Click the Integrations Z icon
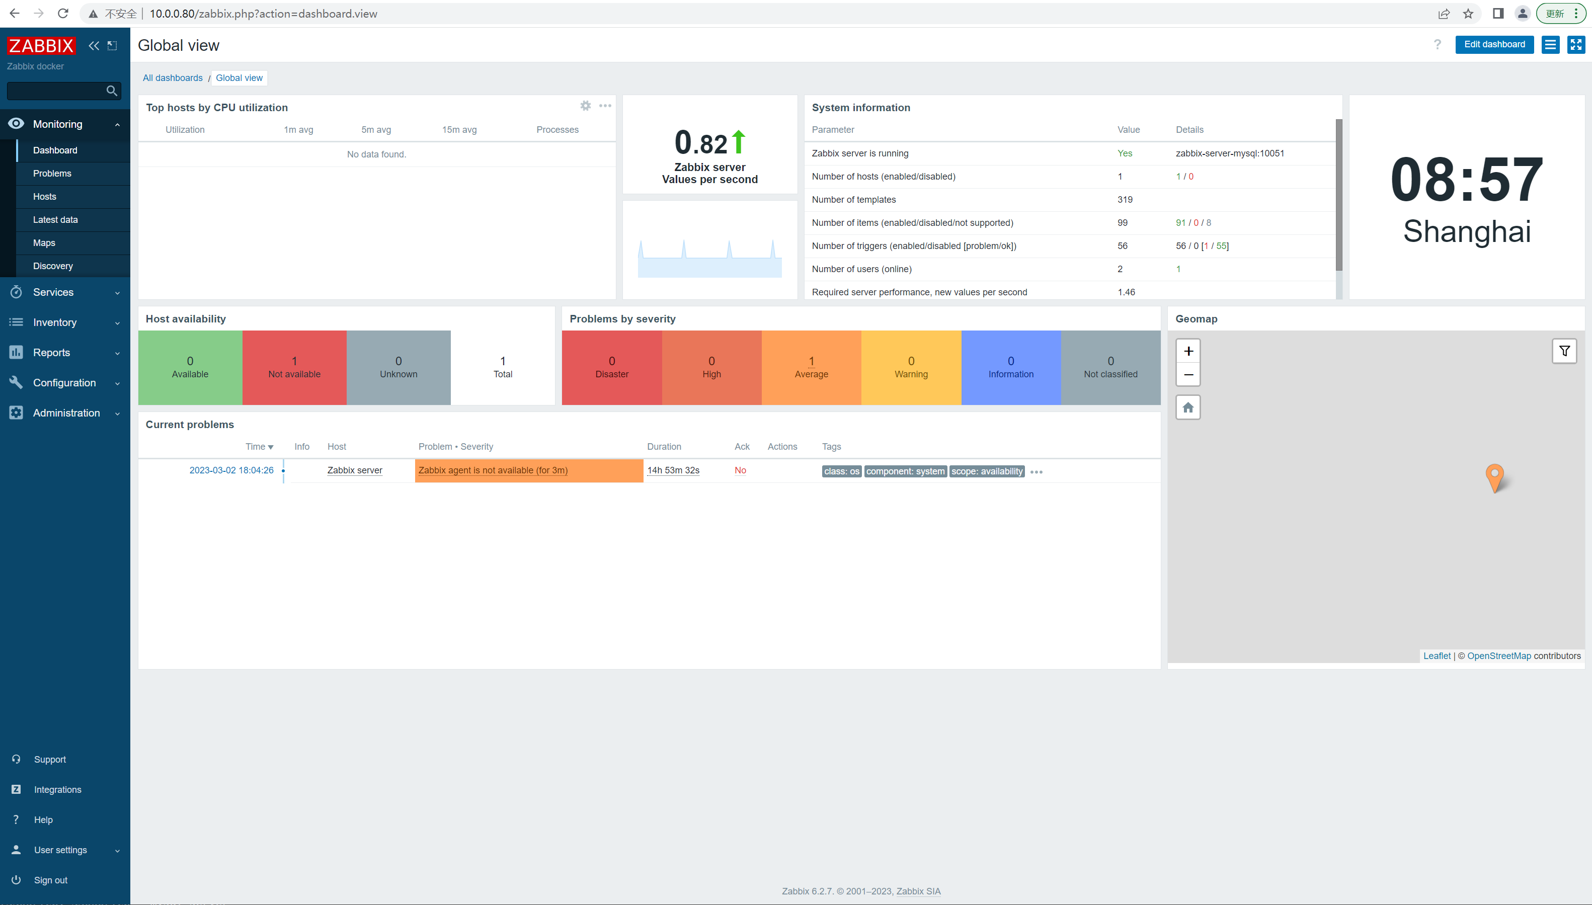 [16, 789]
